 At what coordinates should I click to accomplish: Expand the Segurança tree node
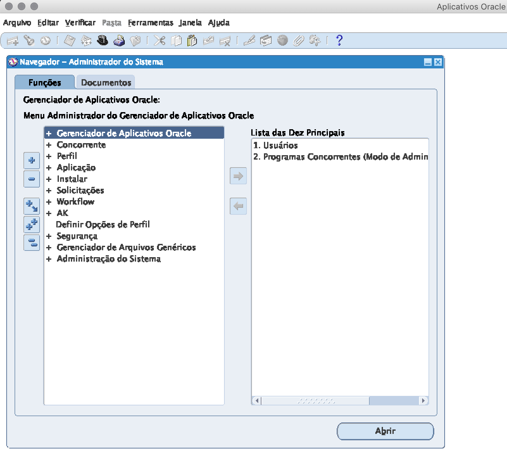pyautogui.click(x=49, y=236)
